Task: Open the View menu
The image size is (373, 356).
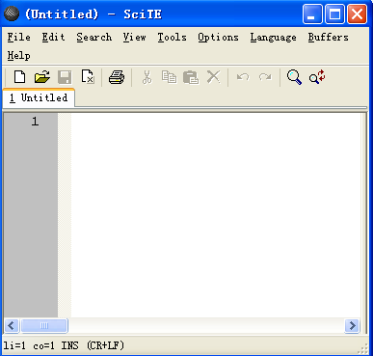Action: click(134, 38)
